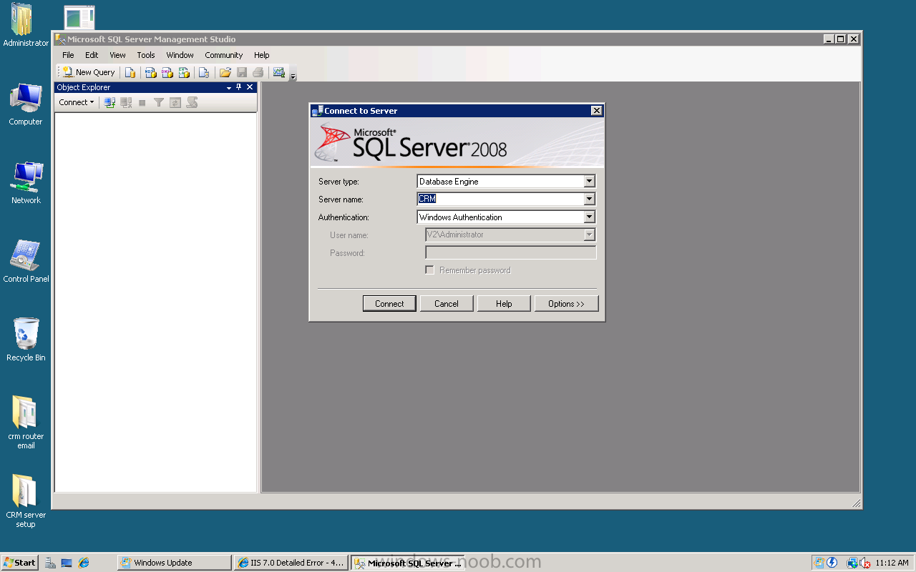Click the network status tray icon
The height and width of the screenshot is (572, 916).
click(x=852, y=563)
